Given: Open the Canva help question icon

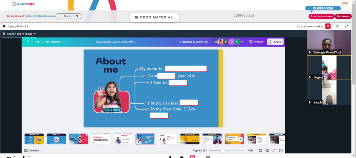Looking at the screenshot, I should click(281, 151).
